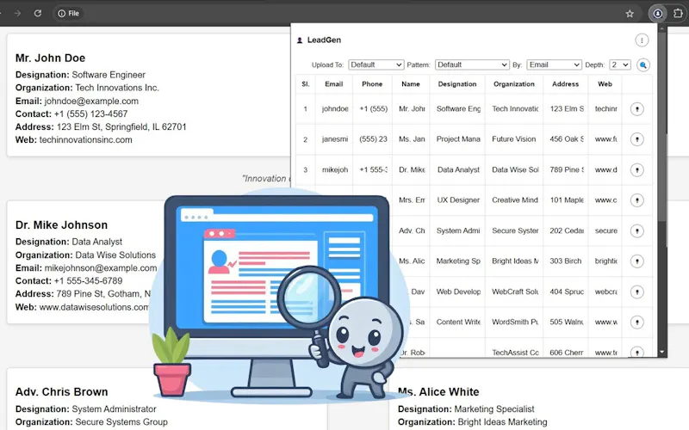Viewport: 689px width, 430px height.
Task: Upload the mikejoh row with its arrow icon
Action: (x=636, y=169)
